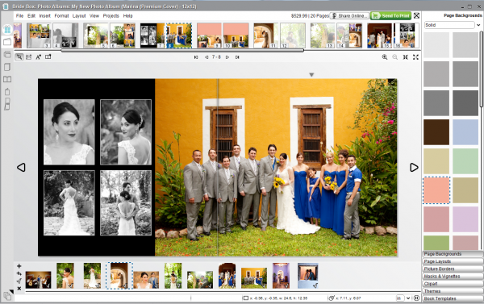This screenshot has height=304, width=484.
Task: Open the Solid background type dropdown
Action: pos(453,25)
